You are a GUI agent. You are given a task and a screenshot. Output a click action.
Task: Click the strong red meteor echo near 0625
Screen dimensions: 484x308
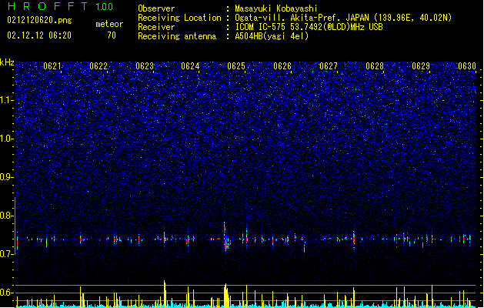pyautogui.click(x=226, y=246)
